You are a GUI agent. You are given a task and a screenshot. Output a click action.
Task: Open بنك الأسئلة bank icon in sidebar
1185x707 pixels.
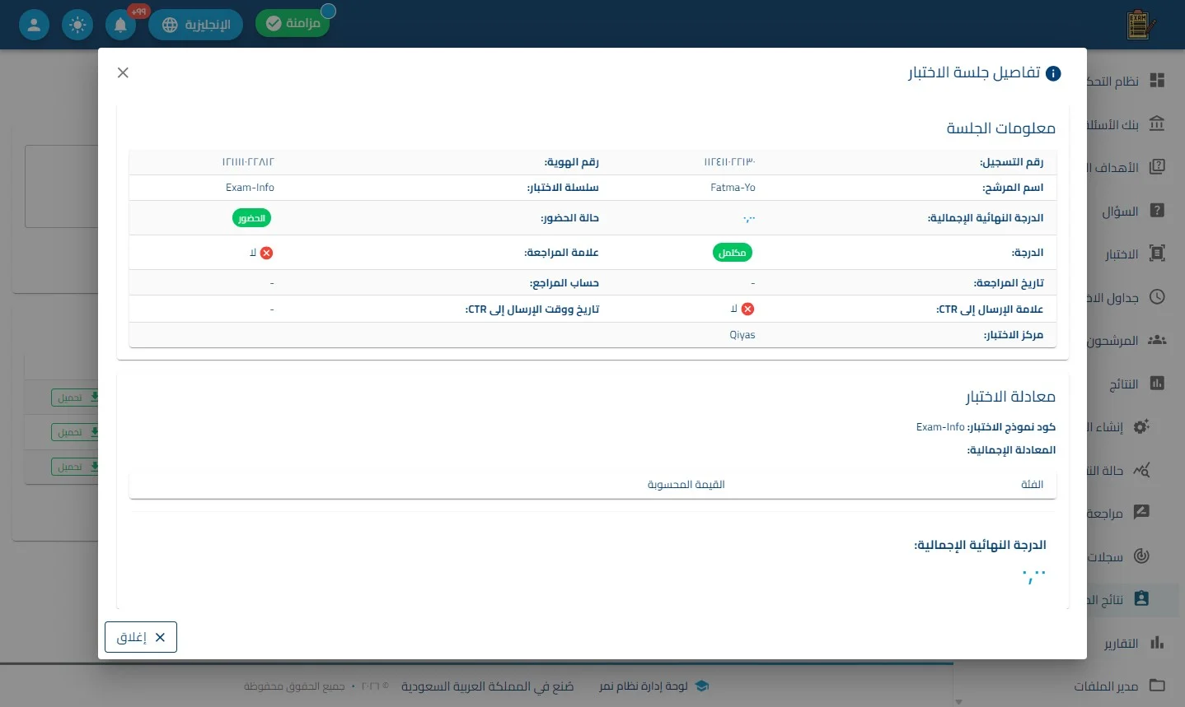[x=1157, y=124]
